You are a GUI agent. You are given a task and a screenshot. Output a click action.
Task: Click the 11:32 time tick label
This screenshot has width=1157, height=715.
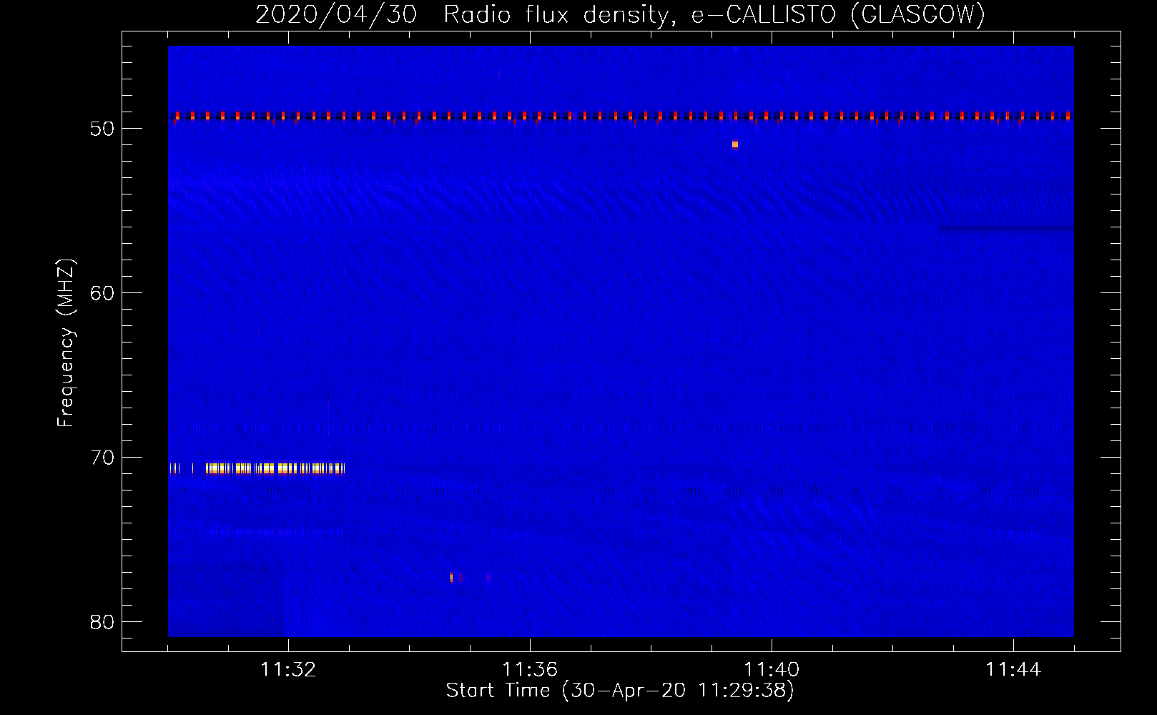(288, 669)
